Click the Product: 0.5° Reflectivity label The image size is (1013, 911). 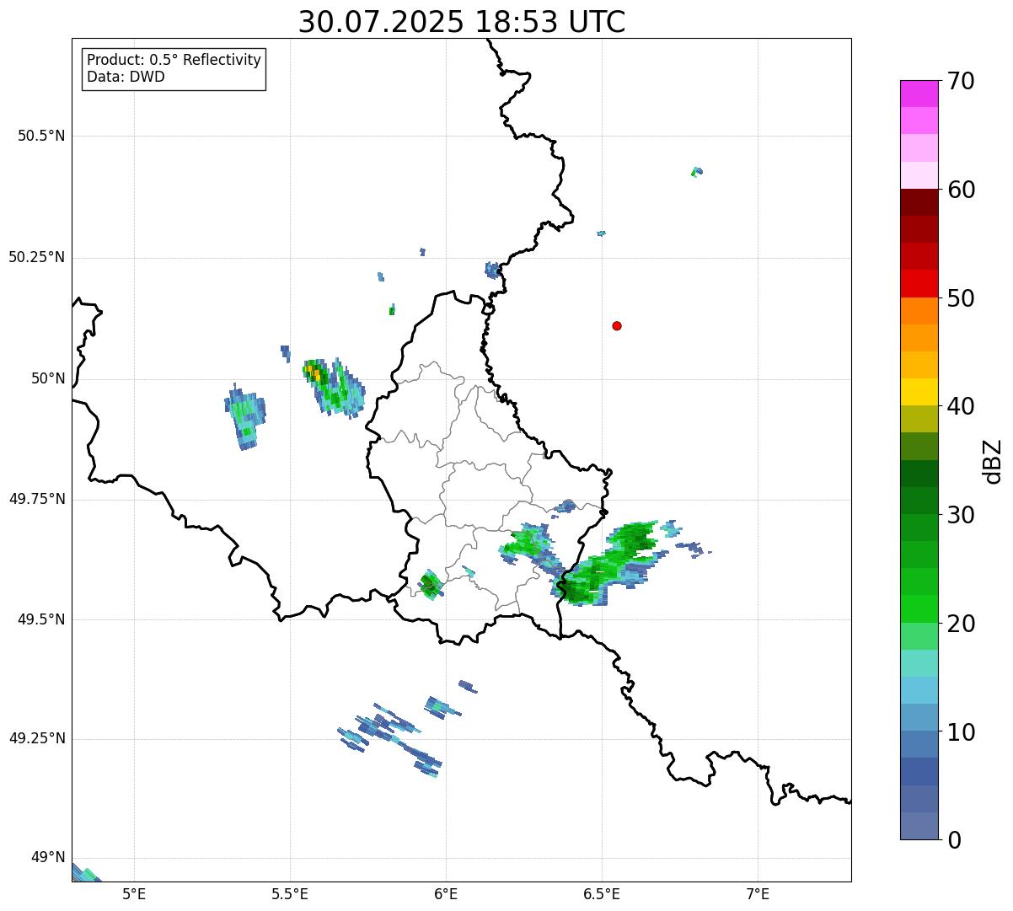click(x=174, y=61)
